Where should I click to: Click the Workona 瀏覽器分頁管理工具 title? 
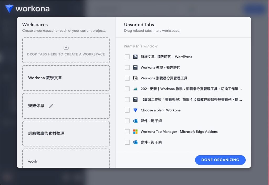click(x=164, y=78)
